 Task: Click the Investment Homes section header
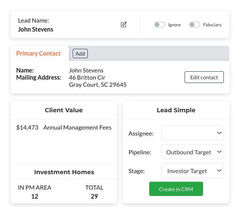point(64,172)
